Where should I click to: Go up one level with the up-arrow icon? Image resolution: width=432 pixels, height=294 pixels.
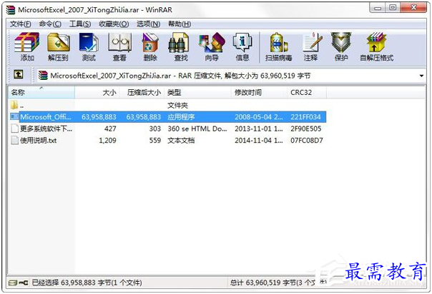point(19,74)
